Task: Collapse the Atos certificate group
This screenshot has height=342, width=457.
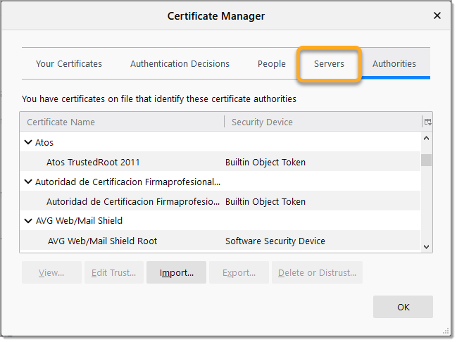Action: click(x=28, y=142)
